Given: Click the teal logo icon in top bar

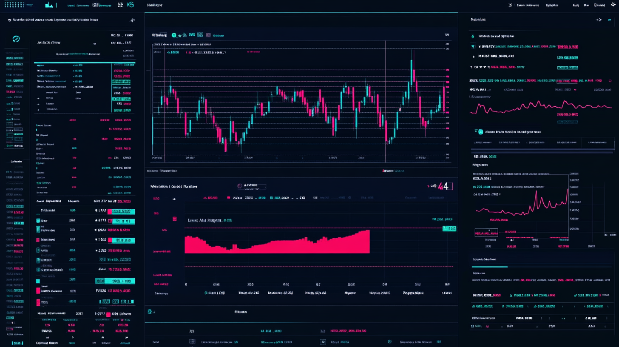Looking at the screenshot, I should [x=130, y=5].
